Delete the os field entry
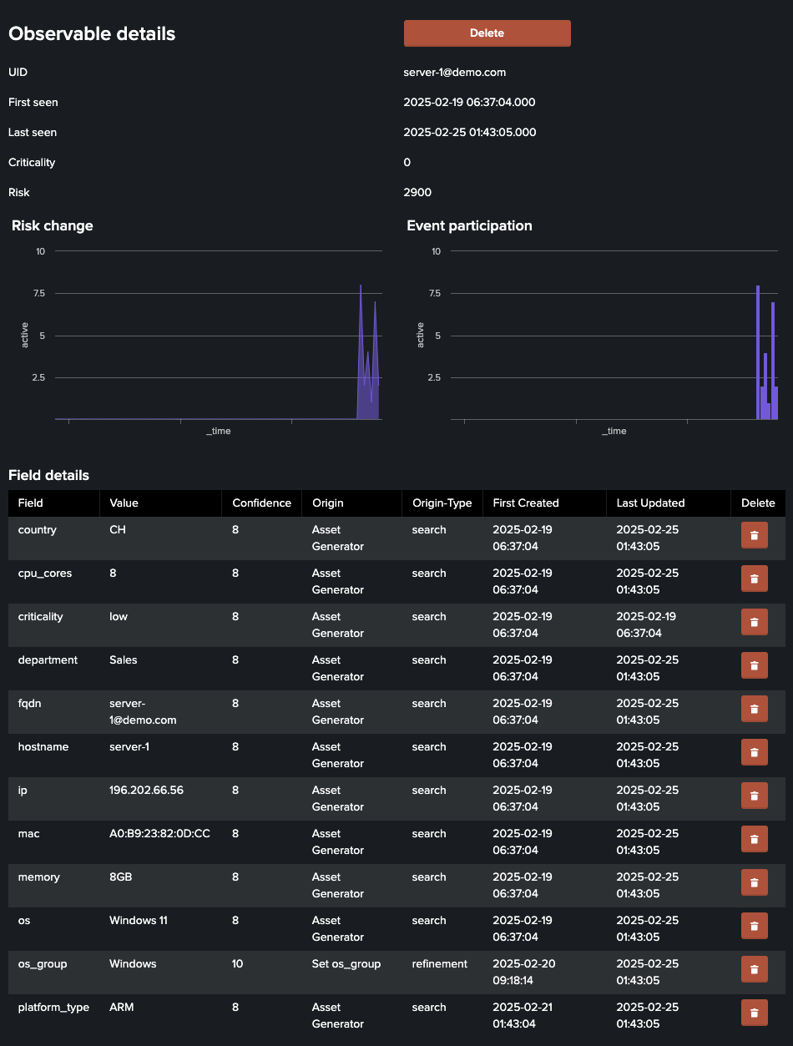The width and height of the screenshot is (793, 1046). click(x=754, y=926)
